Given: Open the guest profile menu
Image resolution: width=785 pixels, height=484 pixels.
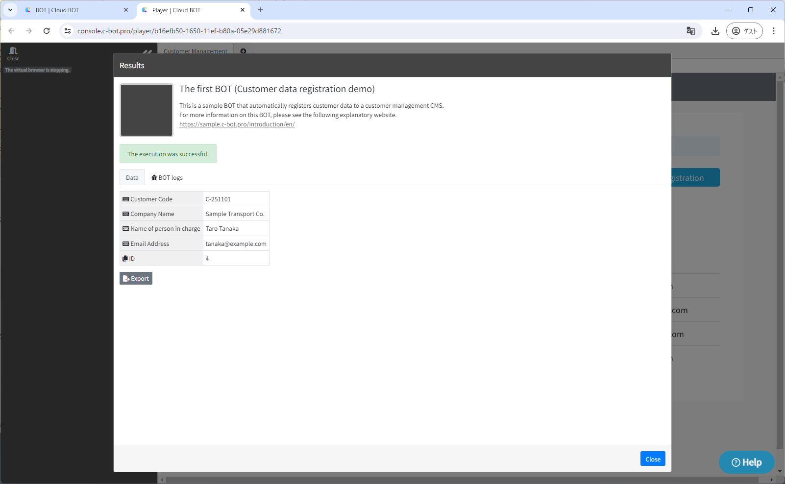Looking at the screenshot, I should click(x=744, y=31).
